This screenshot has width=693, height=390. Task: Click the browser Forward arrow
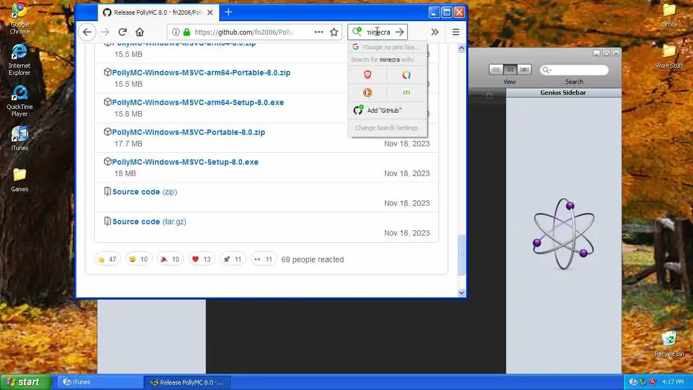pyautogui.click(x=105, y=32)
